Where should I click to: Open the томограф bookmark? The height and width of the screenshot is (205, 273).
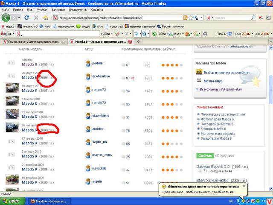coord(114,26)
